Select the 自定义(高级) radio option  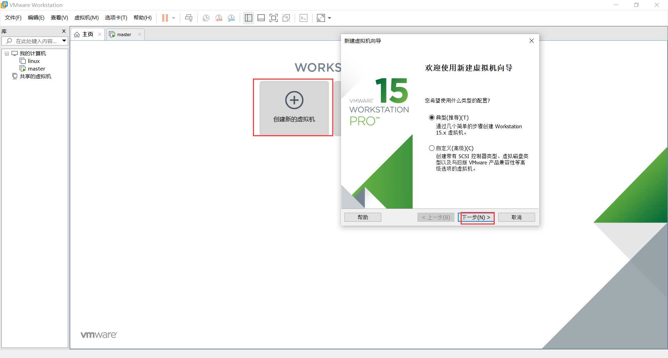pyautogui.click(x=432, y=148)
